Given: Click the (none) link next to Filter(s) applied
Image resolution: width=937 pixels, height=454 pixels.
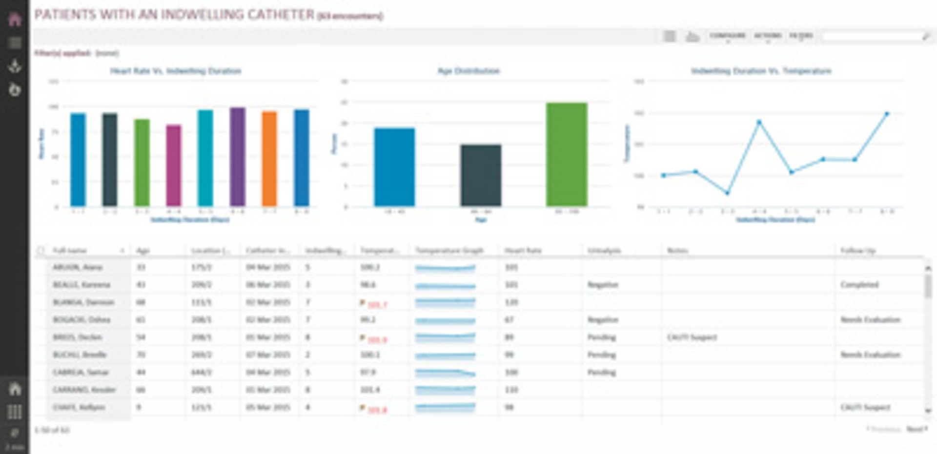Looking at the screenshot, I should [106, 52].
